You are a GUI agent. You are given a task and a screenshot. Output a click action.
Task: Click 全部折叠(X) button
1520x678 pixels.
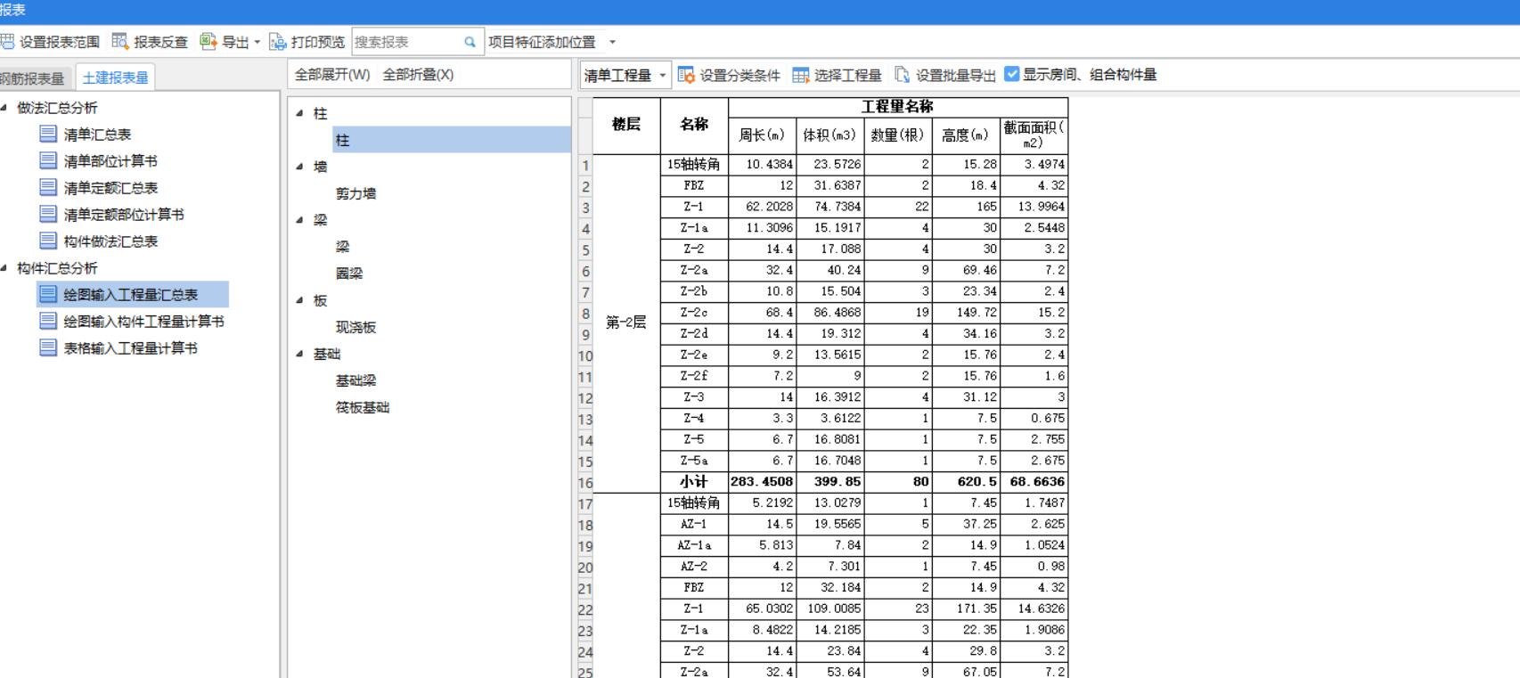tap(418, 75)
